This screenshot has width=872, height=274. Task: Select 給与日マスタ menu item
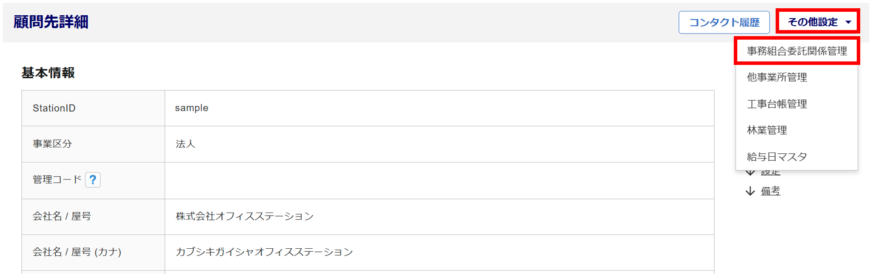pyautogui.click(x=777, y=156)
